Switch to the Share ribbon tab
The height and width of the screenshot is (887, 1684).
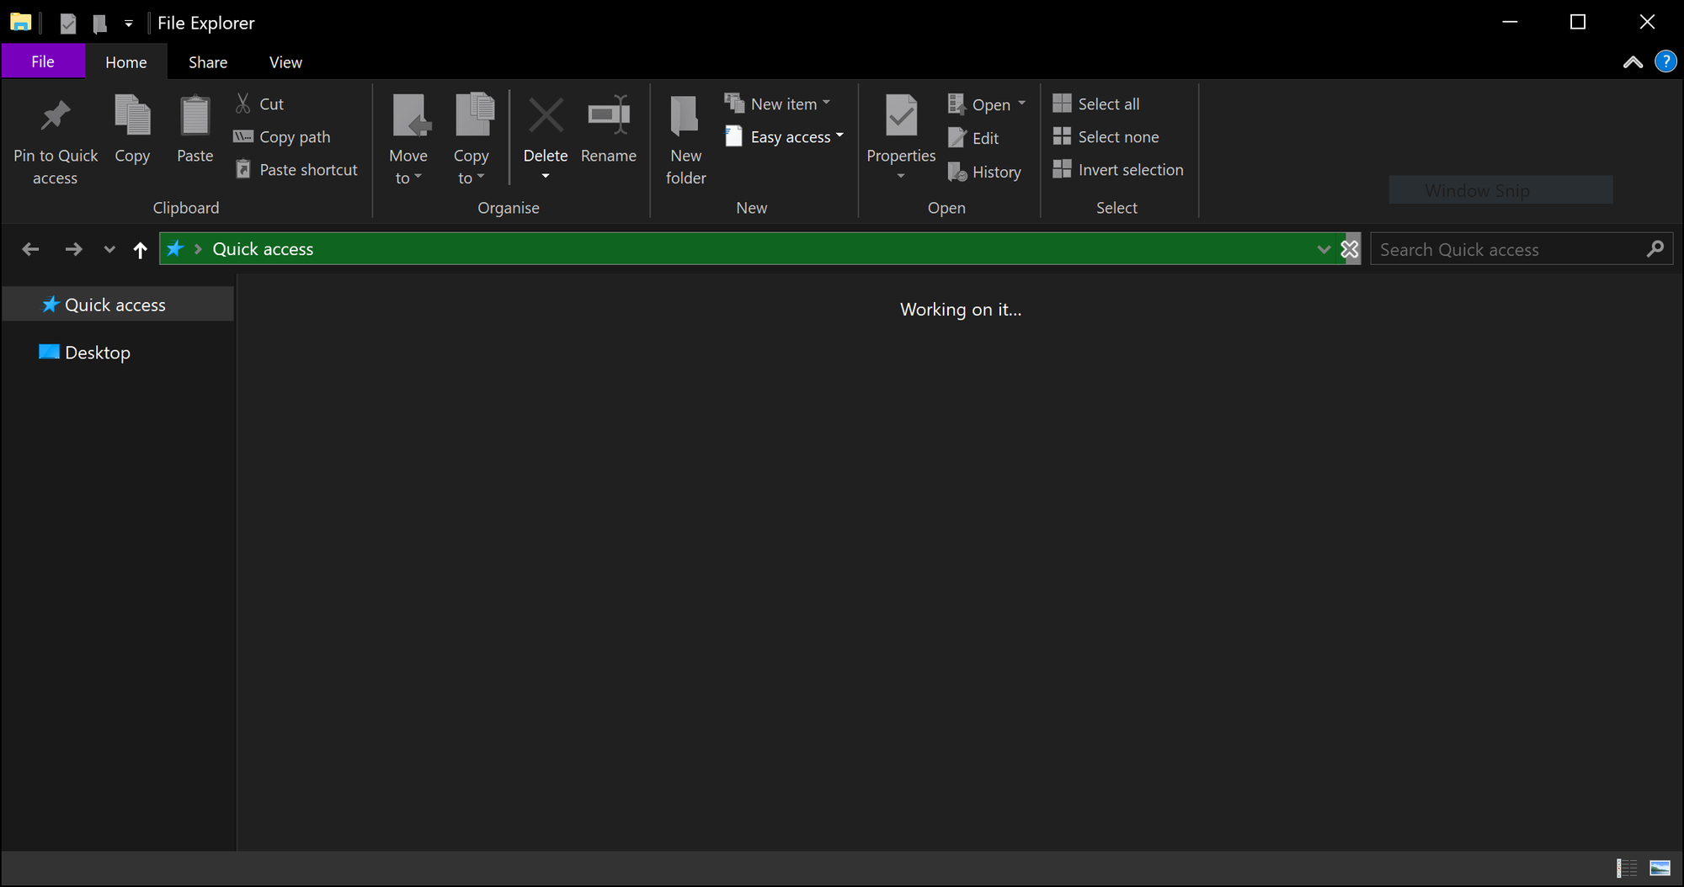pyautogui.click(x=208, y=62)
